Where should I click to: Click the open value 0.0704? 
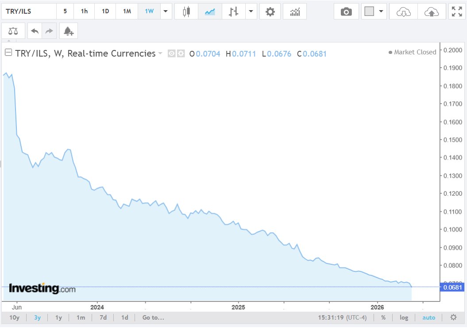208,54
